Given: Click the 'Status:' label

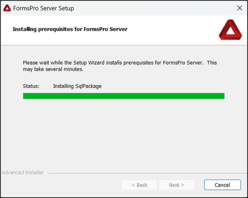Looking at the screenshot, I should click(x=31, y=86).
